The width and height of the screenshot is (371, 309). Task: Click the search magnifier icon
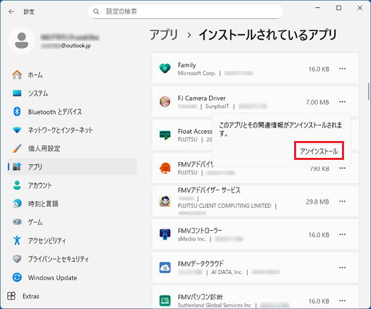96,11
